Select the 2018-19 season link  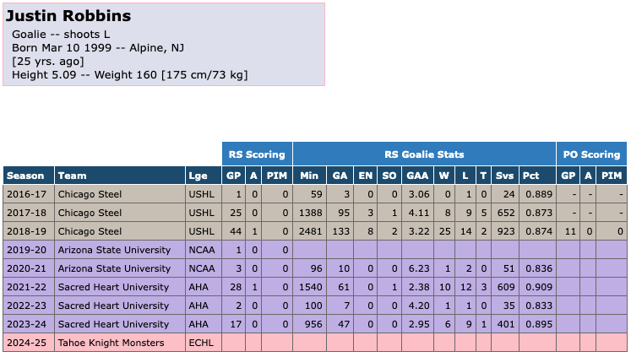[x=24, y=230]
